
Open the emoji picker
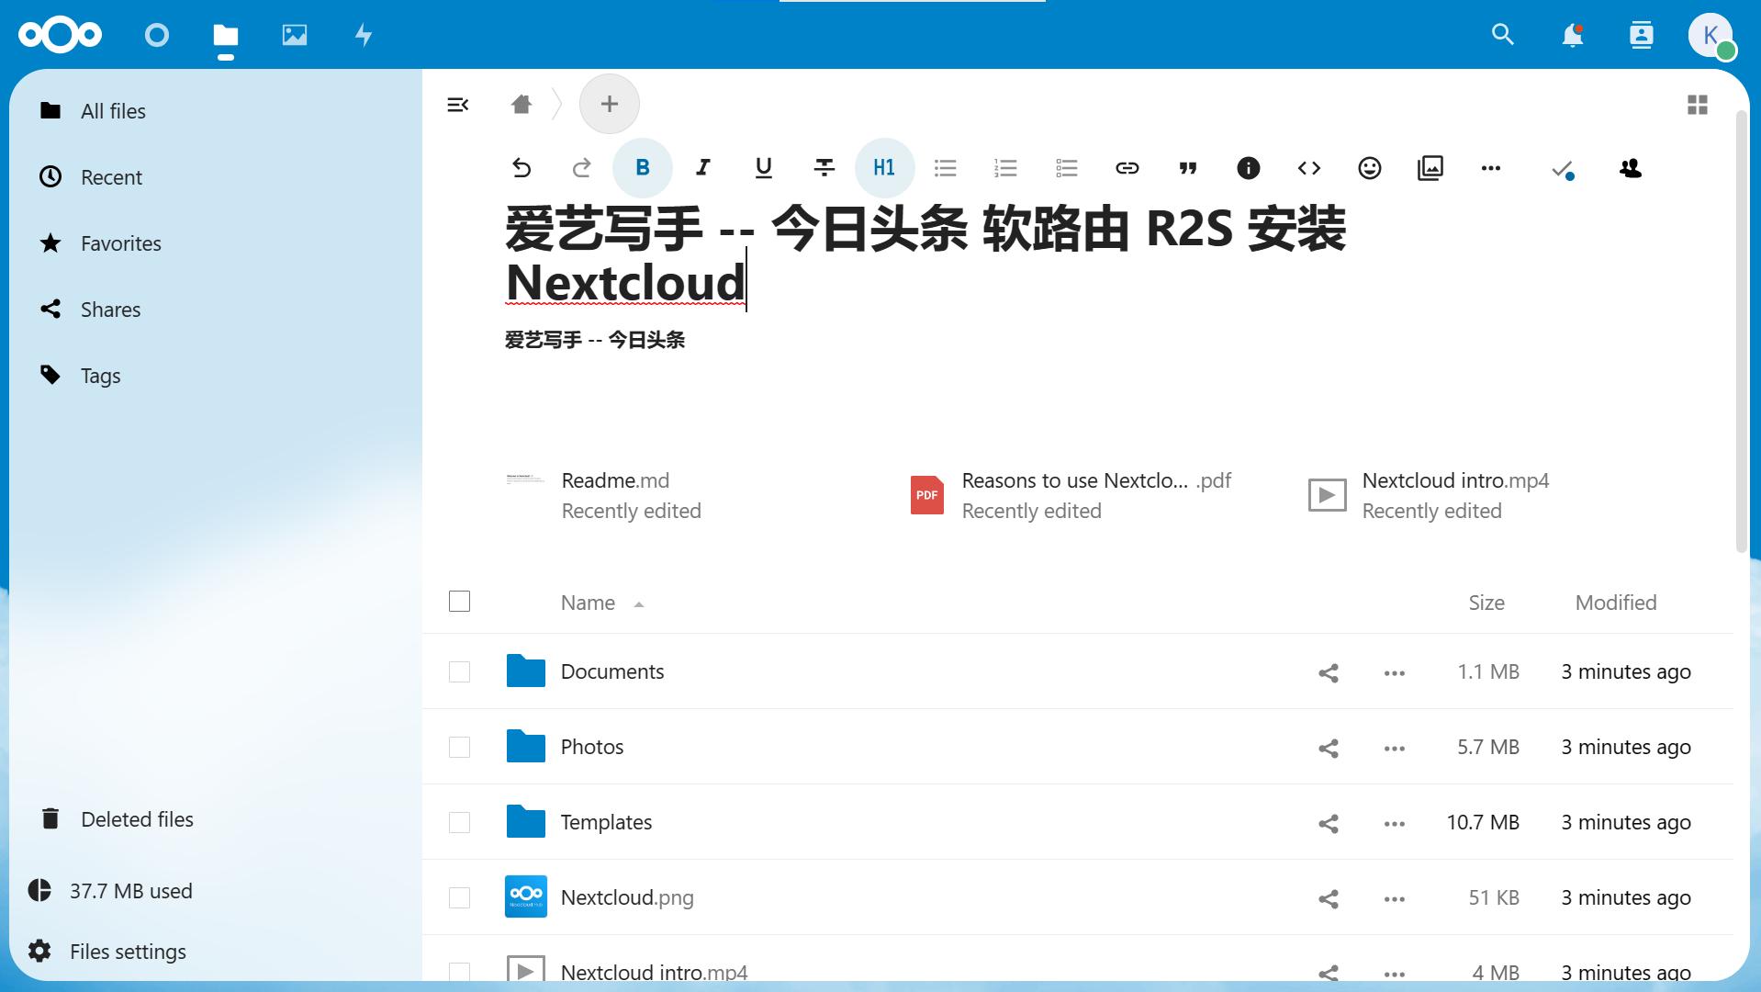click(x=1369, y=168)
